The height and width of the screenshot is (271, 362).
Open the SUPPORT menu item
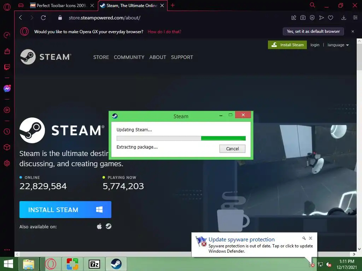[x=182, y=57]
